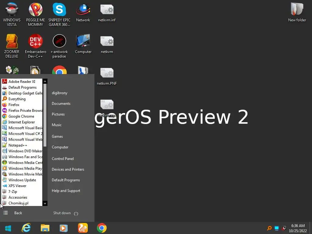Select the netkvm file icon

click(x=107, y=44)
